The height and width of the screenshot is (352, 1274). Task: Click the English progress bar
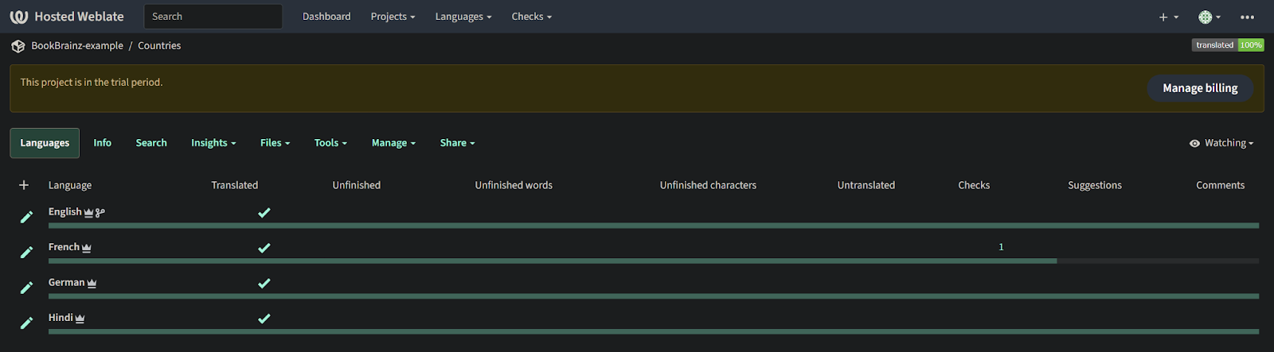tap(654, 226)
